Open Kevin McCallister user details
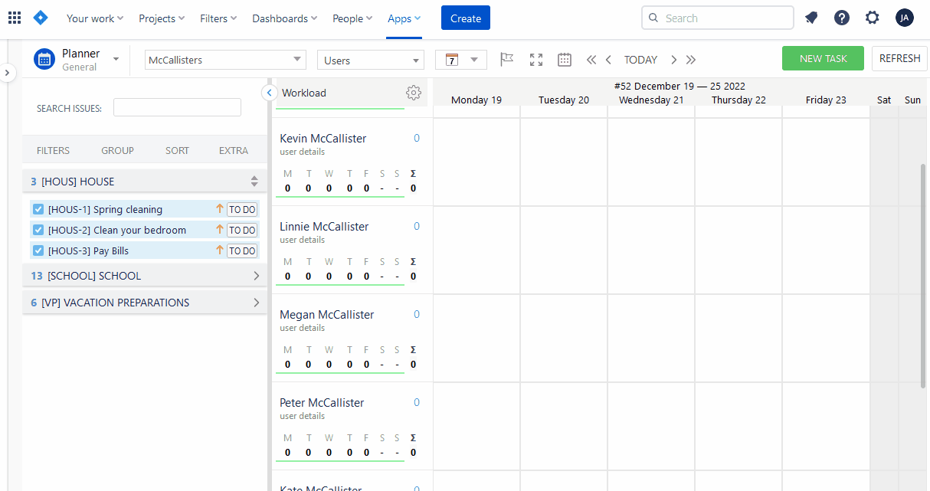 pos(302,152)
